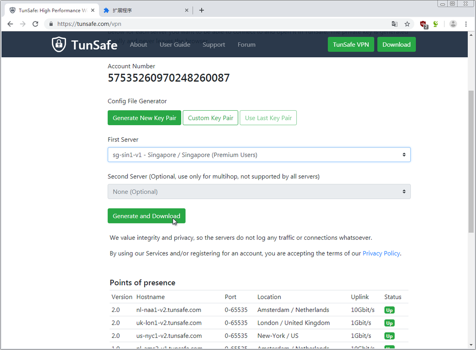Image resolution: width=476 pixels, height=350 pixels.
Task: Choose Use Last Key Pair
Action: tap(268, 118)
